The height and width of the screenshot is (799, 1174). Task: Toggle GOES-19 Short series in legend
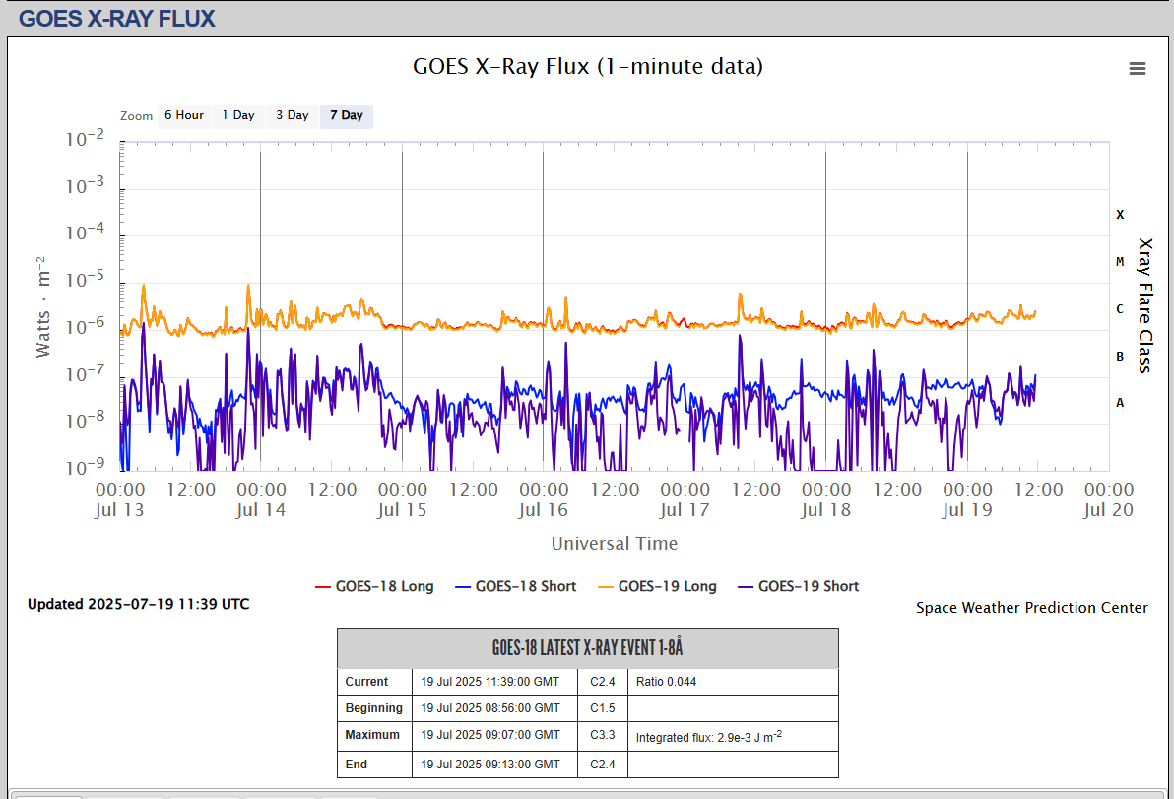[798, 586]
